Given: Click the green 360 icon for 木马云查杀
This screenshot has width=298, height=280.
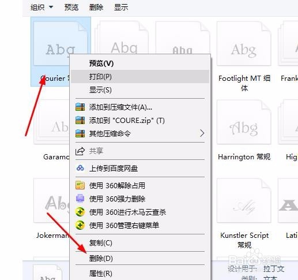Looking at the screenshot, I should pos(80,212).
